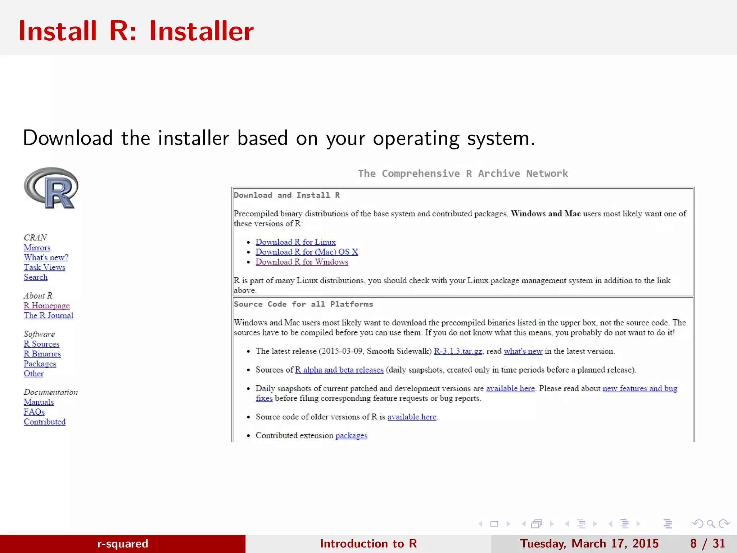This screenshot has height=553, width=737.
Task: Click the Tuesday, March 17, 2015 date footer
Action: [x=589, y=544]
